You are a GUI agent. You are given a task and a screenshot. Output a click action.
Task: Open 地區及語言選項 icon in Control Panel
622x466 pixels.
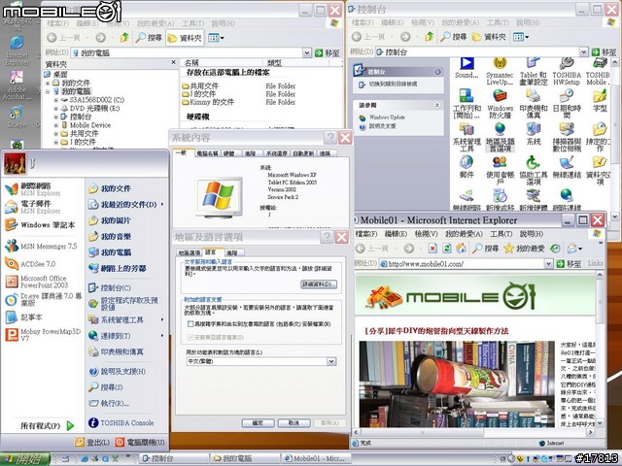point(500,137)
